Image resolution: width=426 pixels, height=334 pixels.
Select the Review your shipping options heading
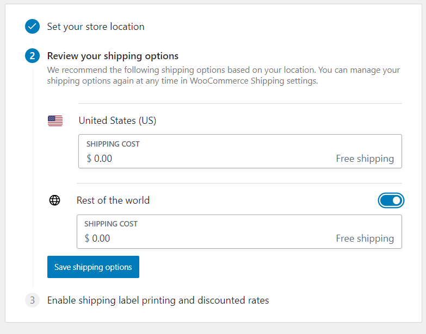113,56
